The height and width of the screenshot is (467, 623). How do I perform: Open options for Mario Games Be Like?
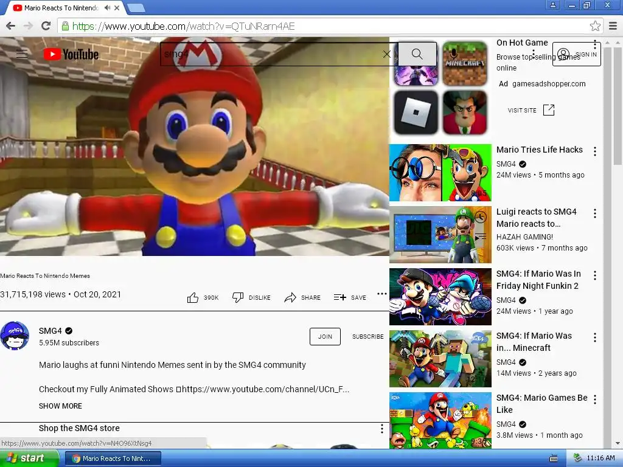point(595,400)
